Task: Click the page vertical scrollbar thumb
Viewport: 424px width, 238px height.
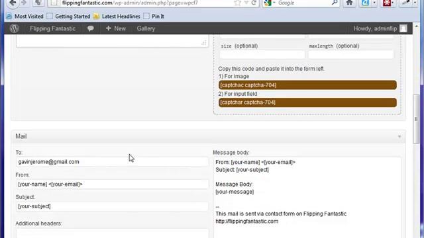Action: point(417,119)
